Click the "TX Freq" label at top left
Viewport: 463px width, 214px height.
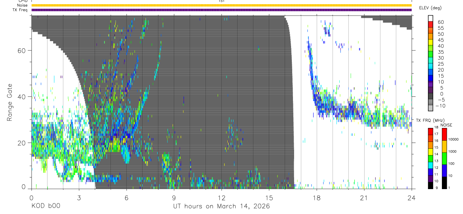20,10
